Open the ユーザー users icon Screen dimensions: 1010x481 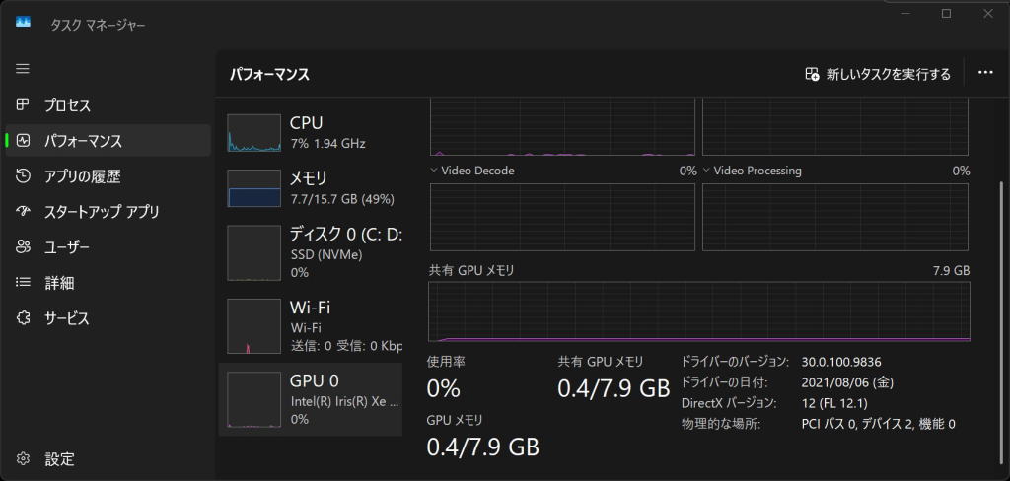tap(24, 247)
